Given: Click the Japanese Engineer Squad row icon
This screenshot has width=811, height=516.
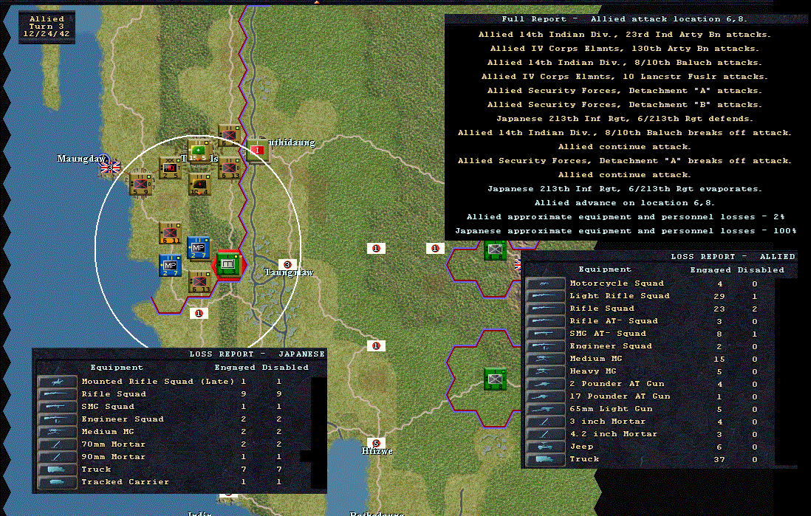Looking at the screenshot, I should (x=58, y=419).
